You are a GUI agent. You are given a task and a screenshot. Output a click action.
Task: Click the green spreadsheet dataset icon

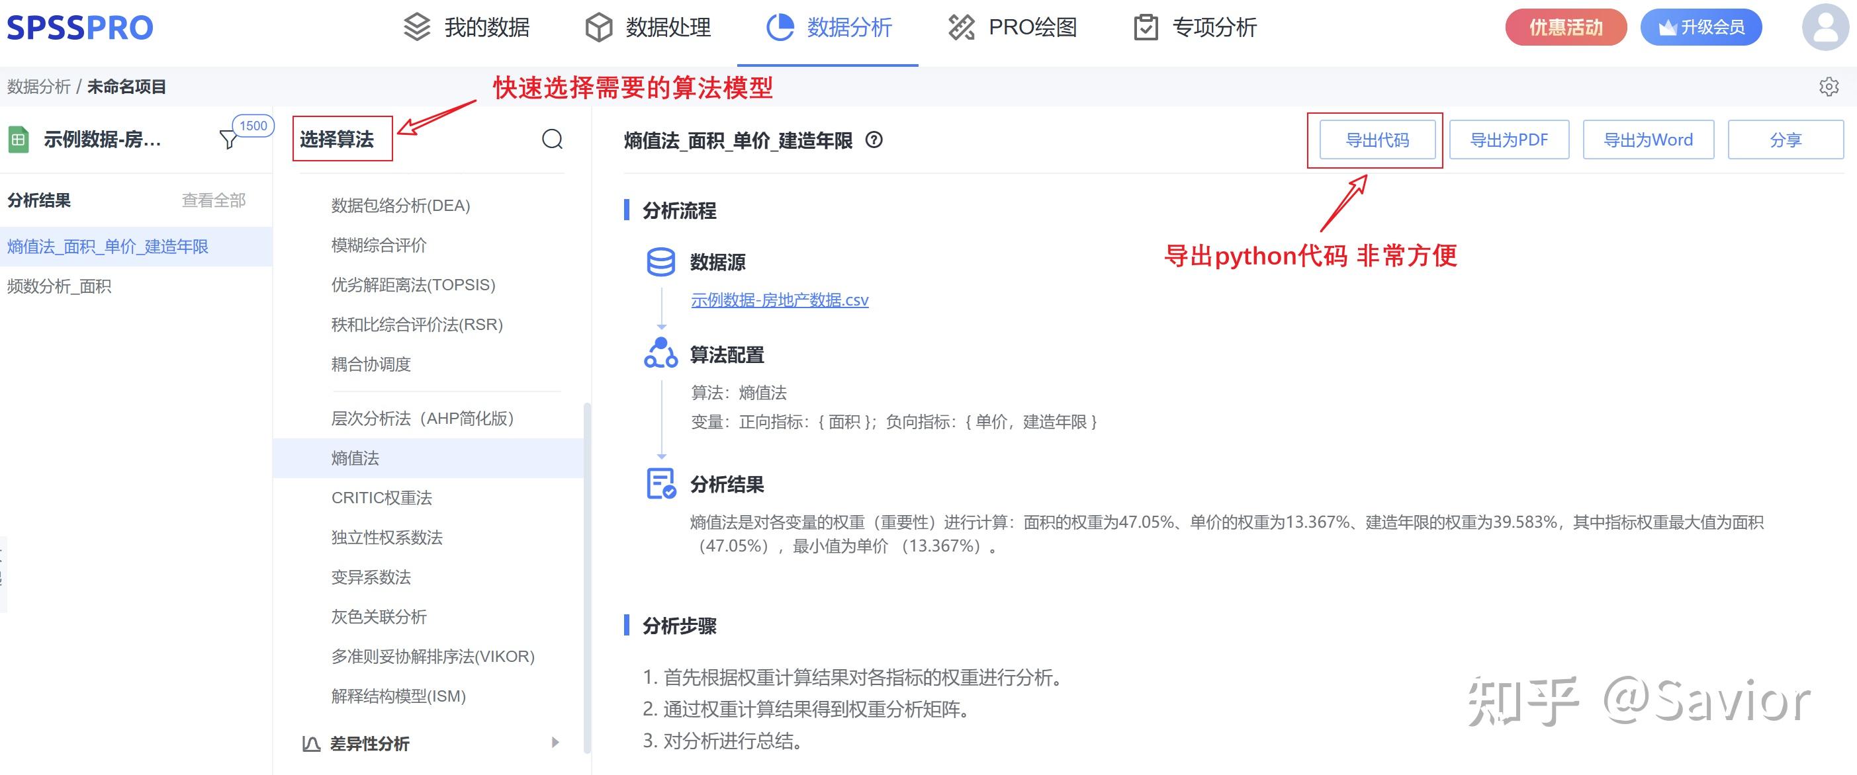pos(19,139)
